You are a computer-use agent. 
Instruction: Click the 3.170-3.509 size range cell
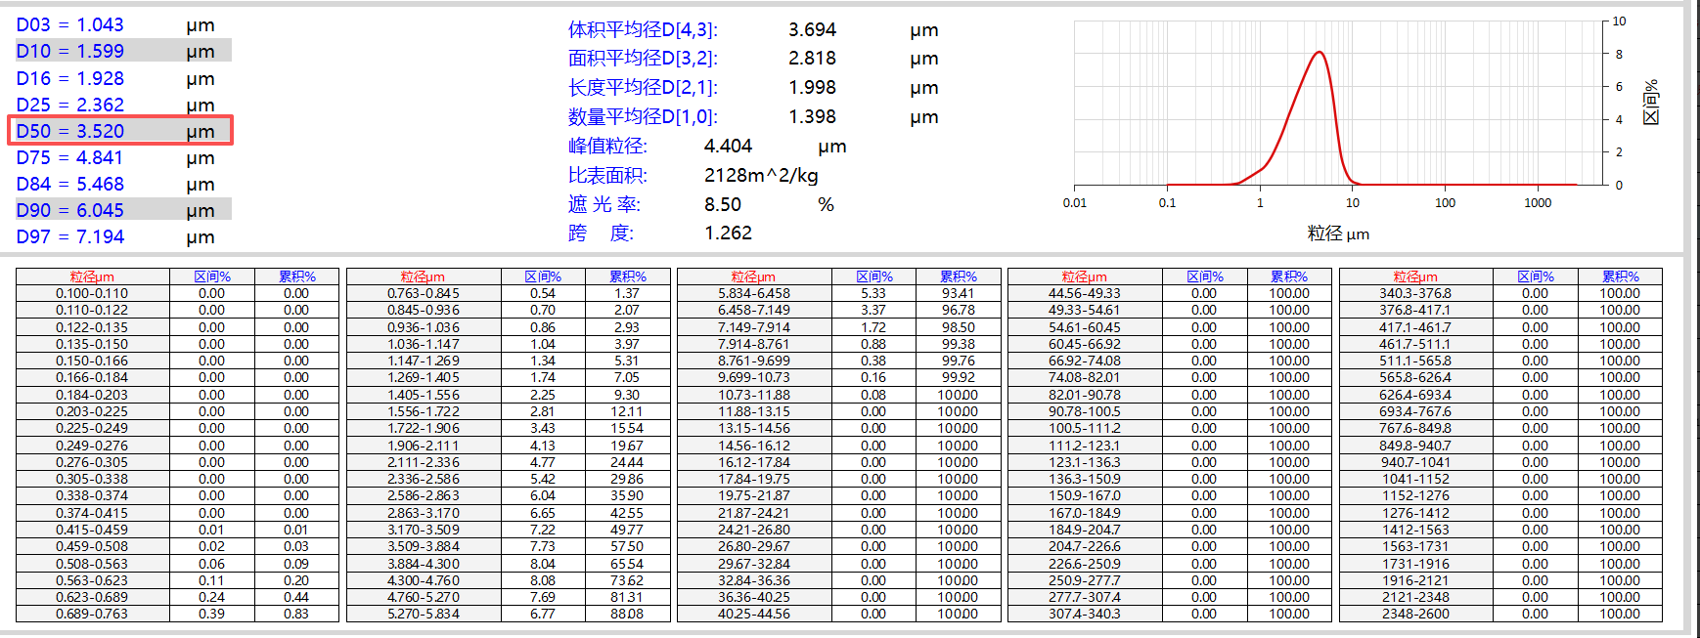tap(424, 530)
